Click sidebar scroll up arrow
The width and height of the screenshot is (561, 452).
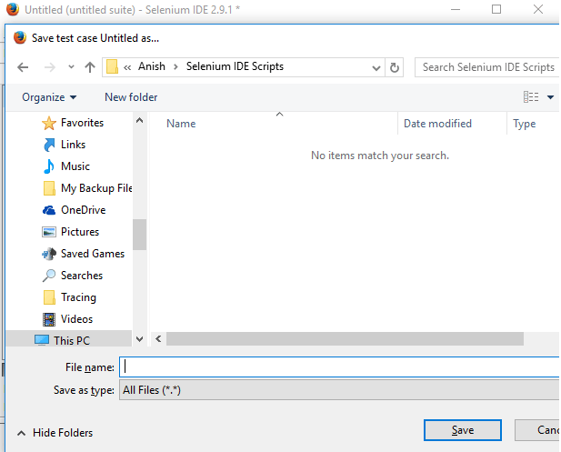pos(139,121)
